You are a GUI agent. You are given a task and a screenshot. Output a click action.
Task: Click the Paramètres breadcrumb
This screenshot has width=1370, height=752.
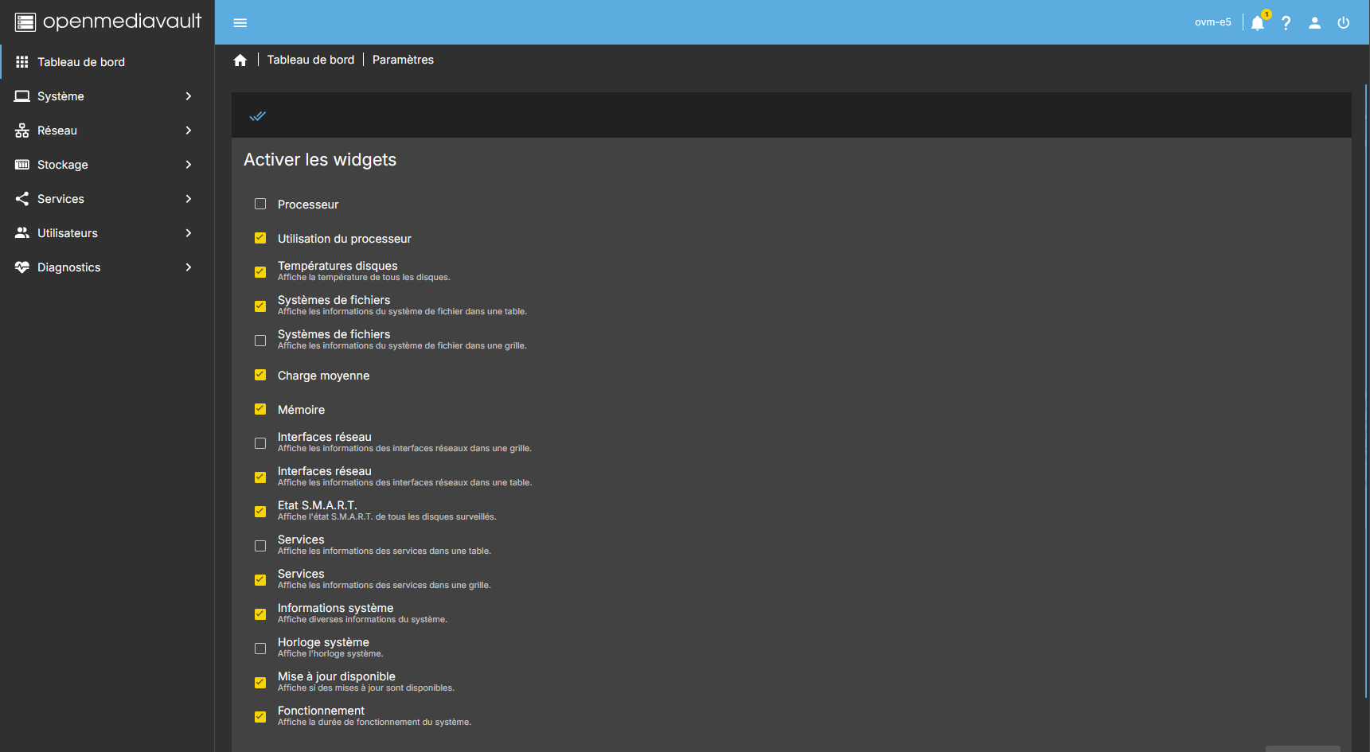point(403,60)
